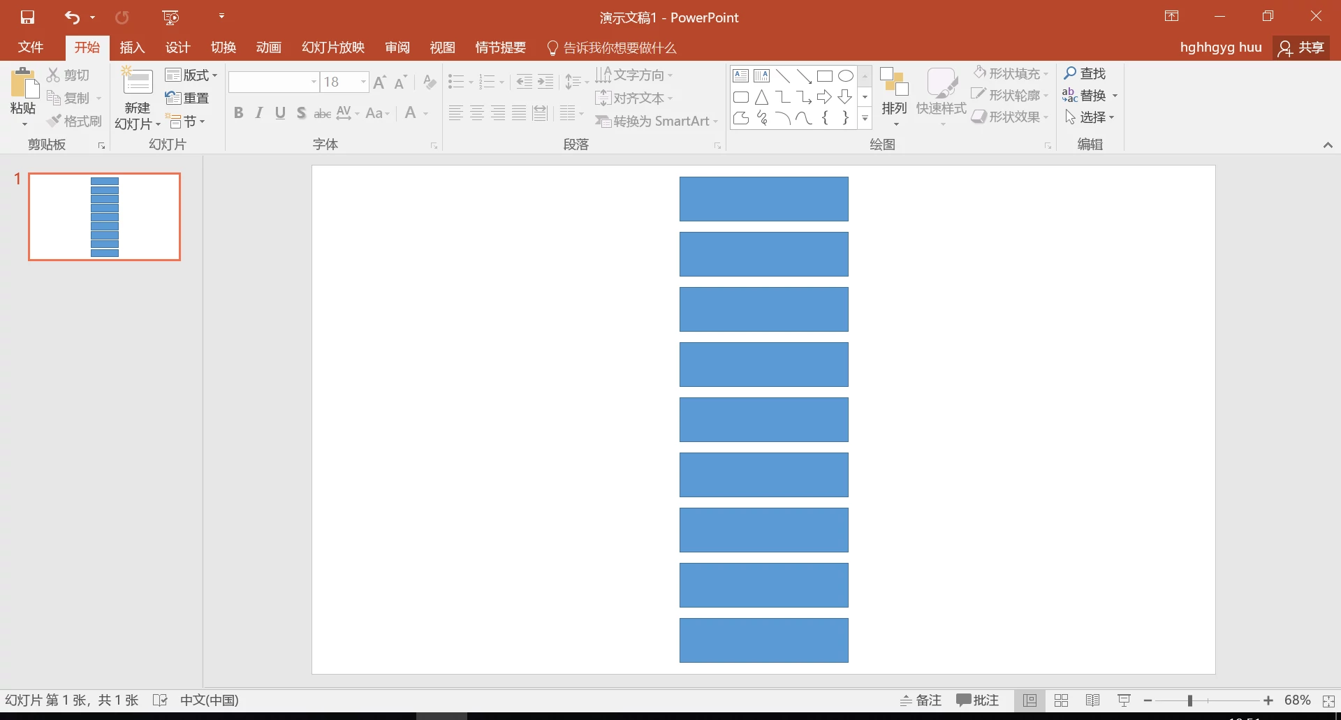Increase font size with the large A icon

(x=379, y=82)
